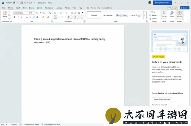Click Accessibility: Good to go status
The image size is (191, 126).
click(x=51, y=124)
